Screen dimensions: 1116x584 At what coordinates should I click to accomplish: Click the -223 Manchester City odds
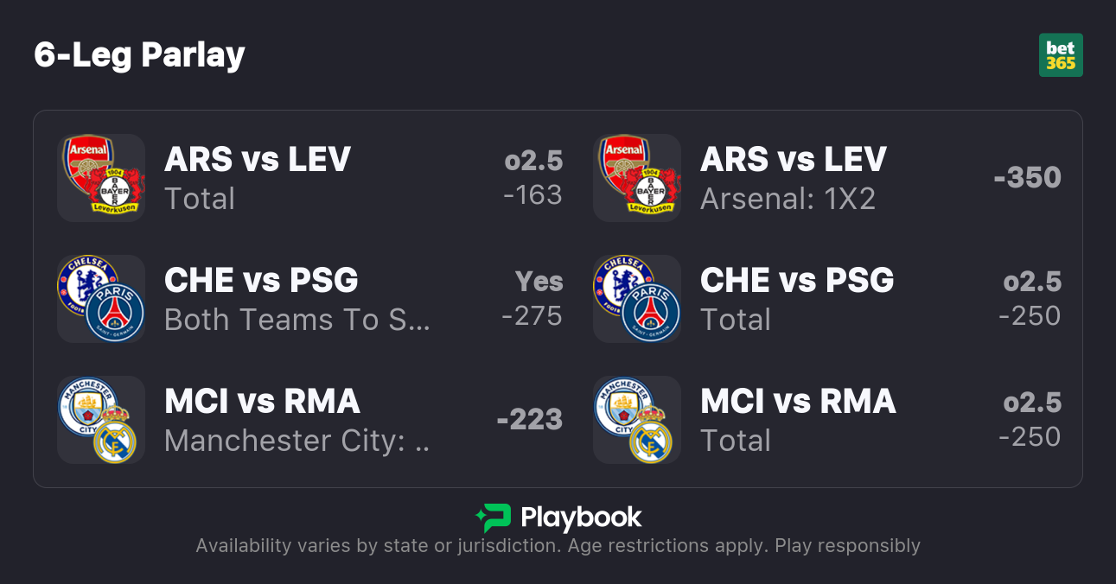[x=529, y=420]
